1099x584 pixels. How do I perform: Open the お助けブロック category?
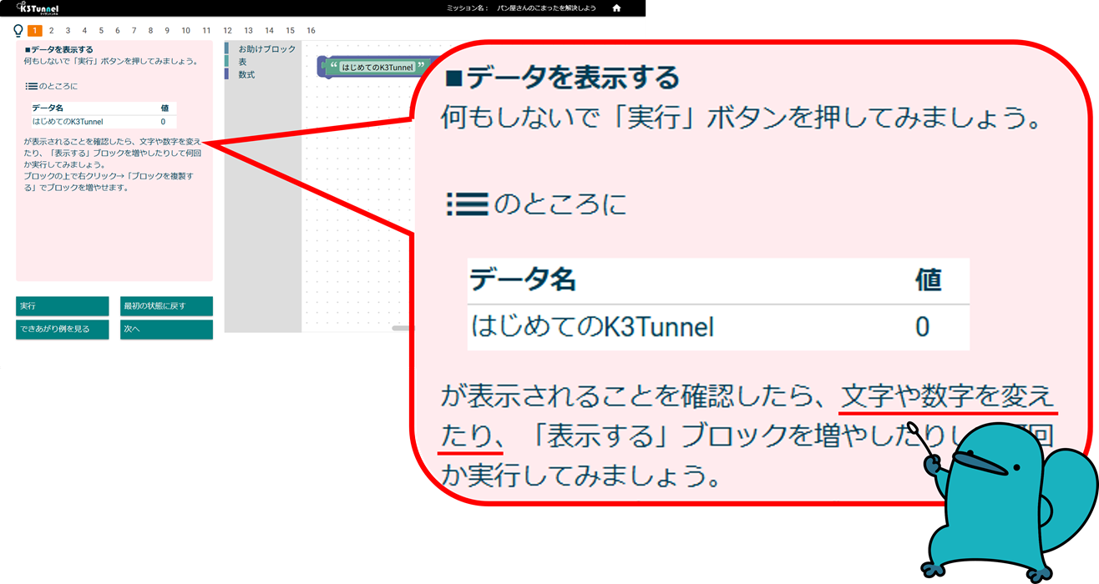(266, 49)
